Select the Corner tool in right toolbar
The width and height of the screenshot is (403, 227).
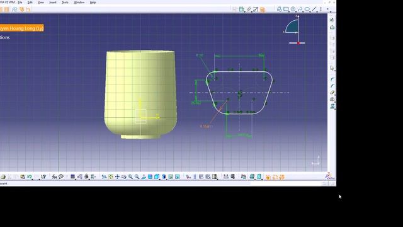[x=332, y=79]
